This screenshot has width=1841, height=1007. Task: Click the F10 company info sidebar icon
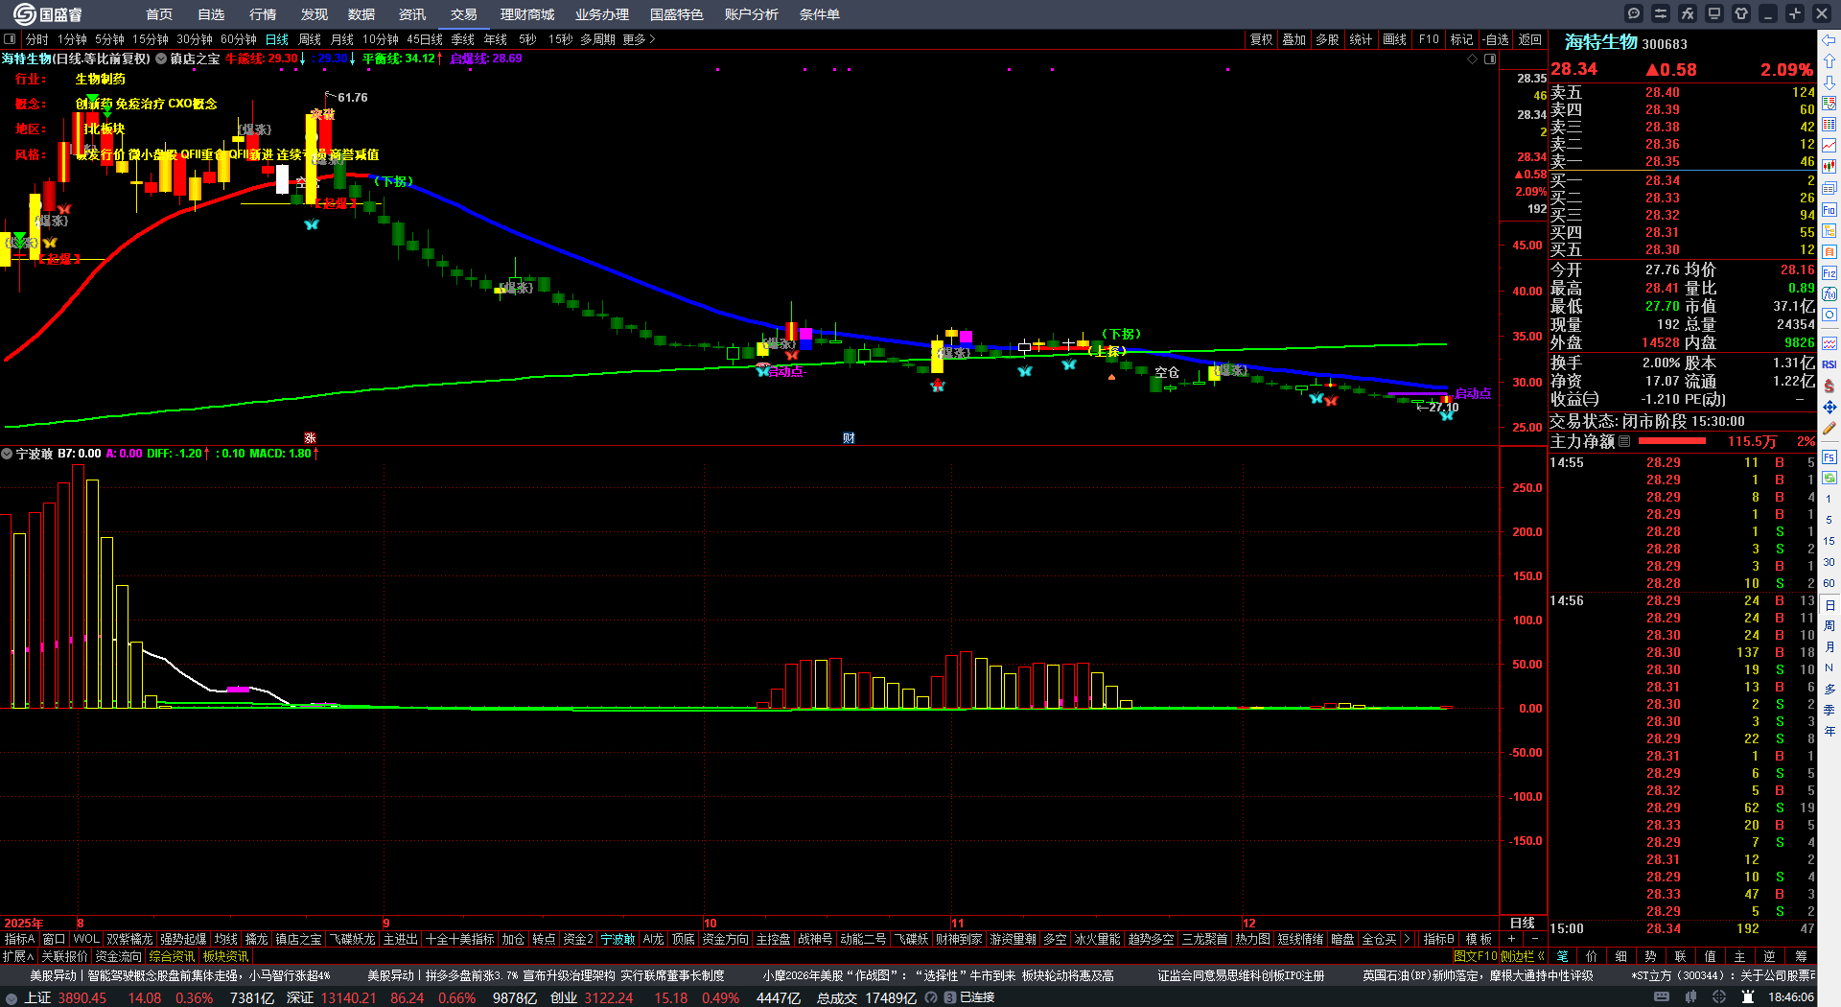tap(1829, 209)
